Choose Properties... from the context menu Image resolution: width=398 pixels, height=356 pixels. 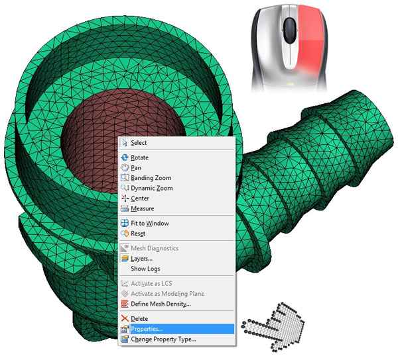(x=147, y=329)
